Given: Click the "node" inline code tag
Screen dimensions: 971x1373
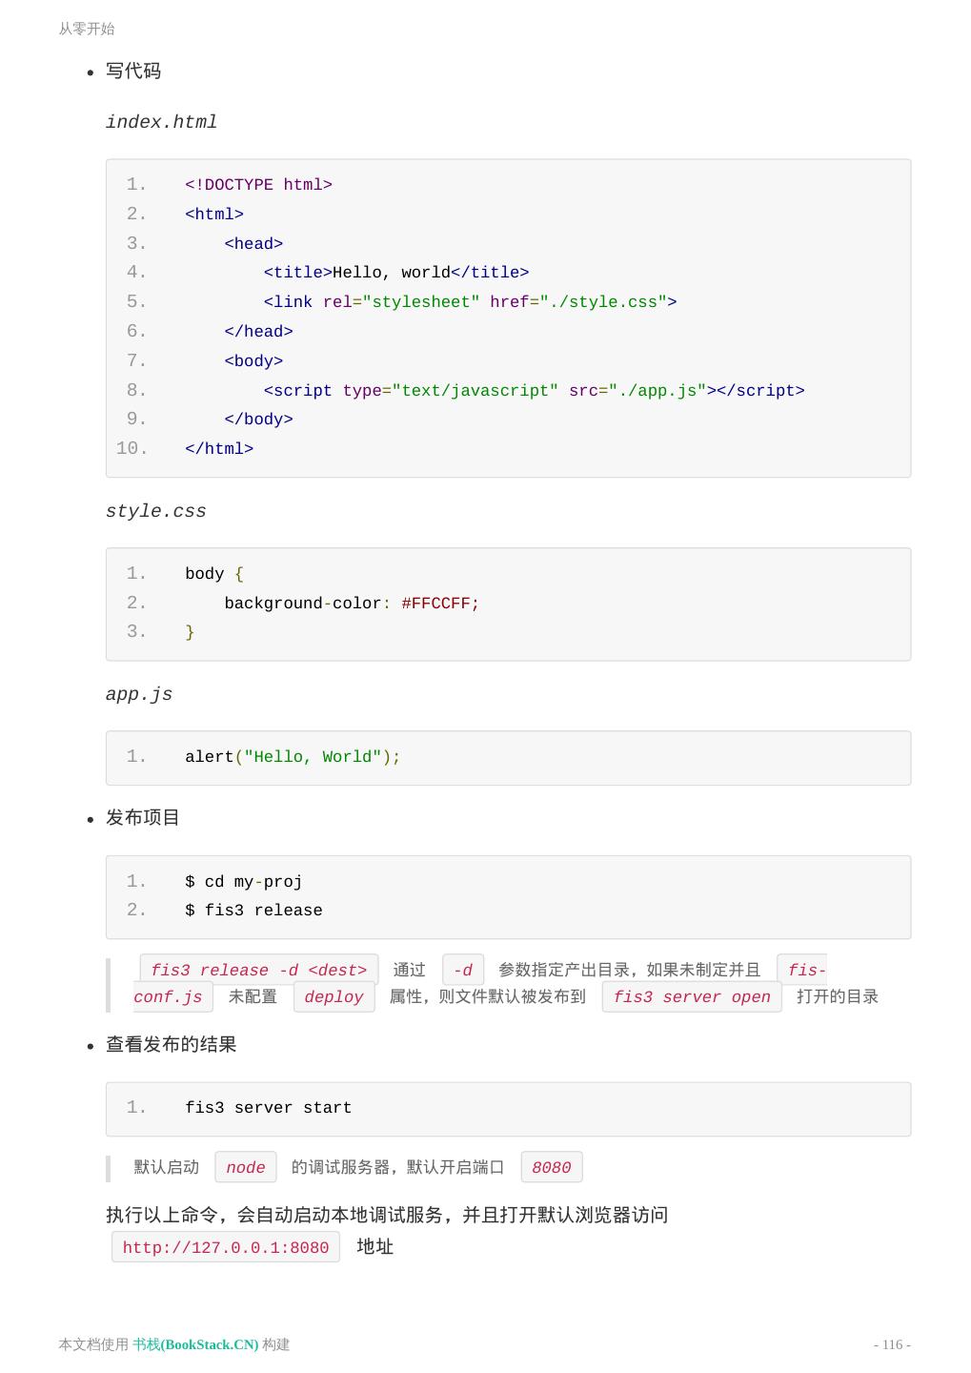Looking at the screenshot, I should point(246,1167).
